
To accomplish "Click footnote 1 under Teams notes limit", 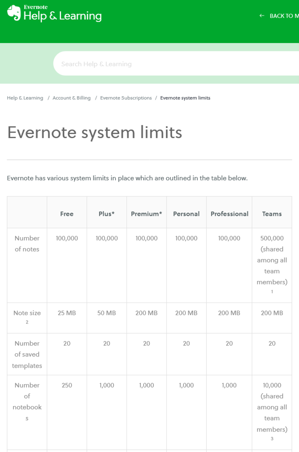I will click(x=272, y=292).
